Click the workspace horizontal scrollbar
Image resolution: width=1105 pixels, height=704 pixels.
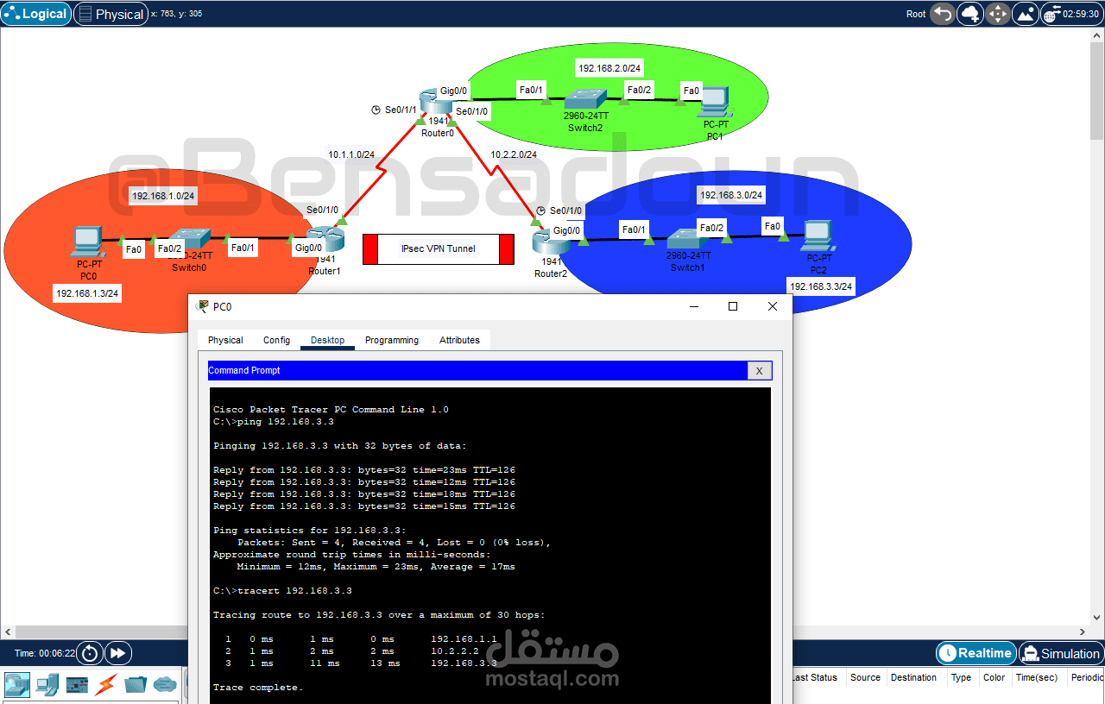(x=544, y=632)
